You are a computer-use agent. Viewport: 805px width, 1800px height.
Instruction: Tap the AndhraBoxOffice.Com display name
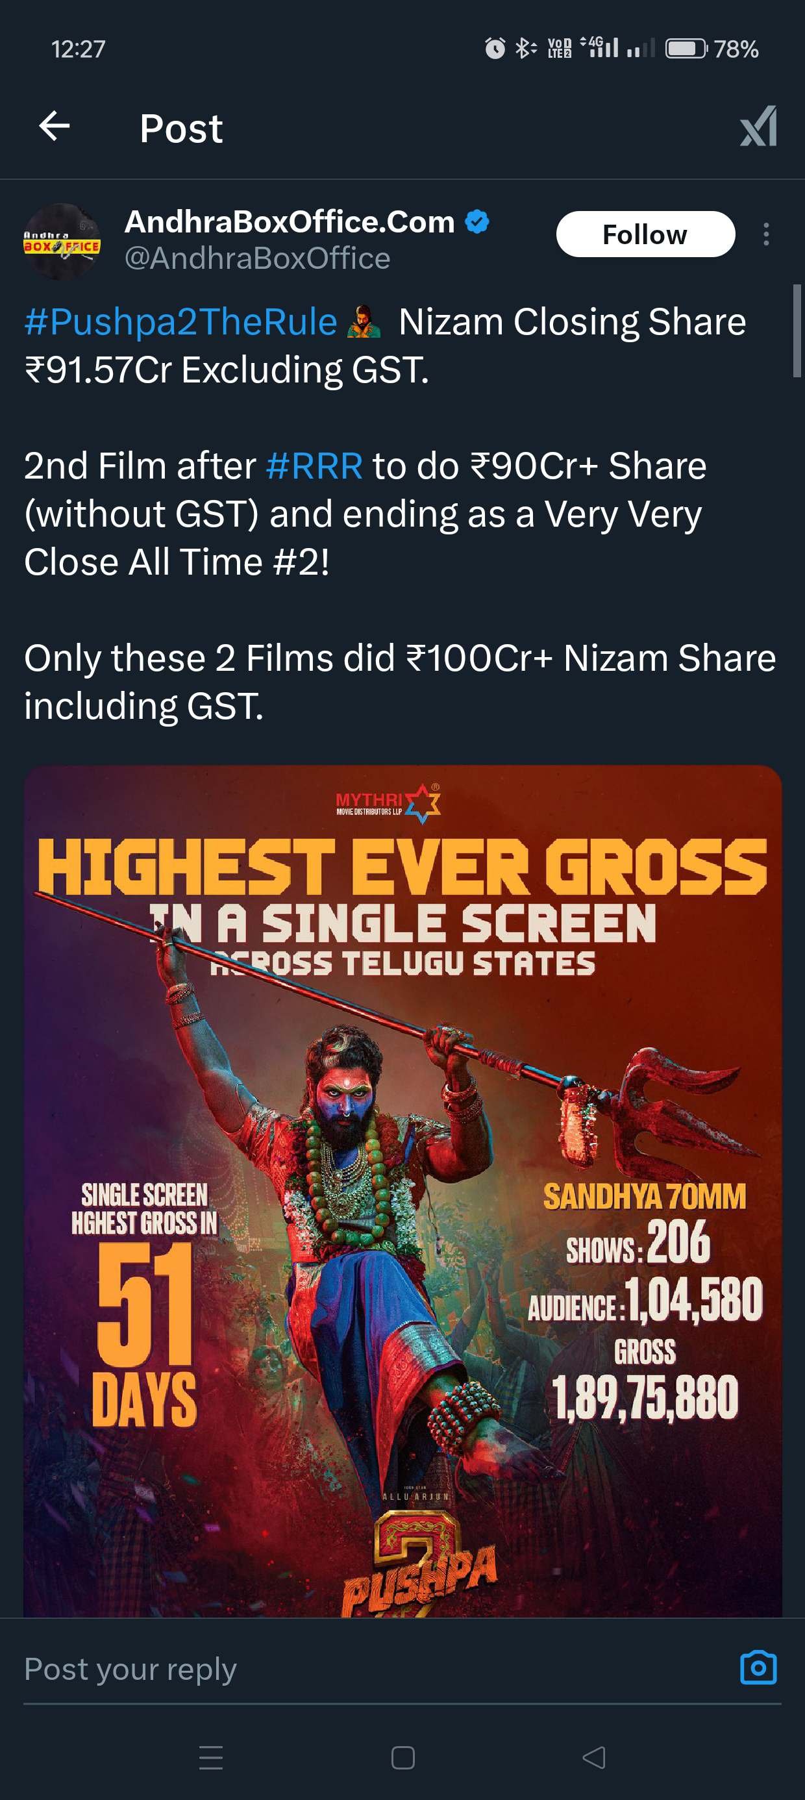point(290,221)
